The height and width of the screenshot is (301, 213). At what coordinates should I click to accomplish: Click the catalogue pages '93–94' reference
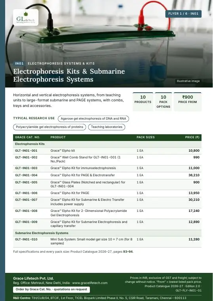(128, 251)
